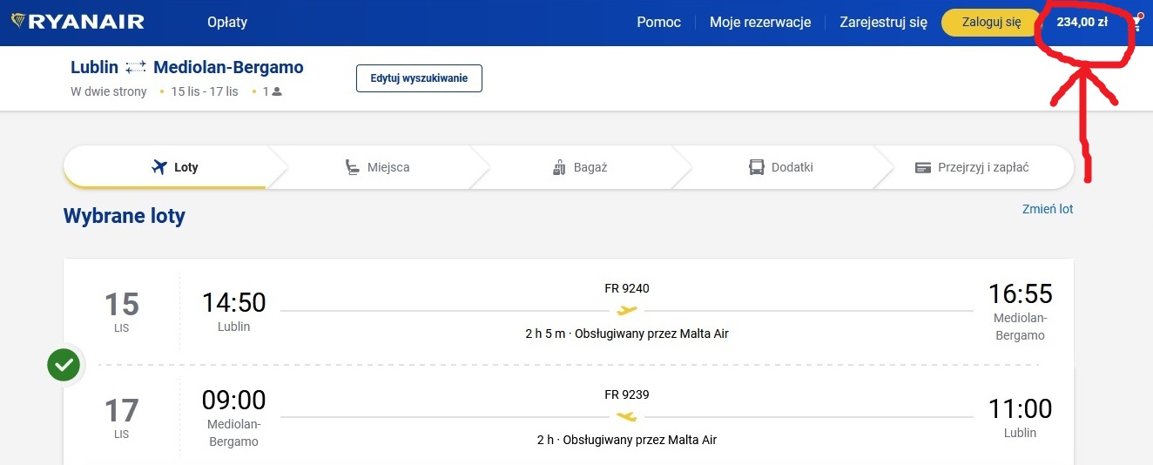This screenshot has width=1153, height=465.
Task: Click the yellow plane icon for FR 9239
Action: point(627,416)
